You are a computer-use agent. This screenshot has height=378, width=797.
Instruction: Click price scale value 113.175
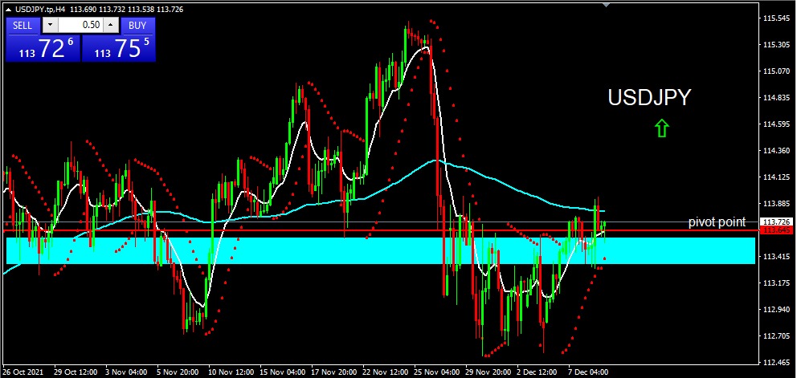point(776,283)
